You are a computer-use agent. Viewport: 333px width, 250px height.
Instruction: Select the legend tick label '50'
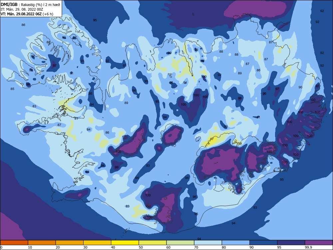pos(141,247)
